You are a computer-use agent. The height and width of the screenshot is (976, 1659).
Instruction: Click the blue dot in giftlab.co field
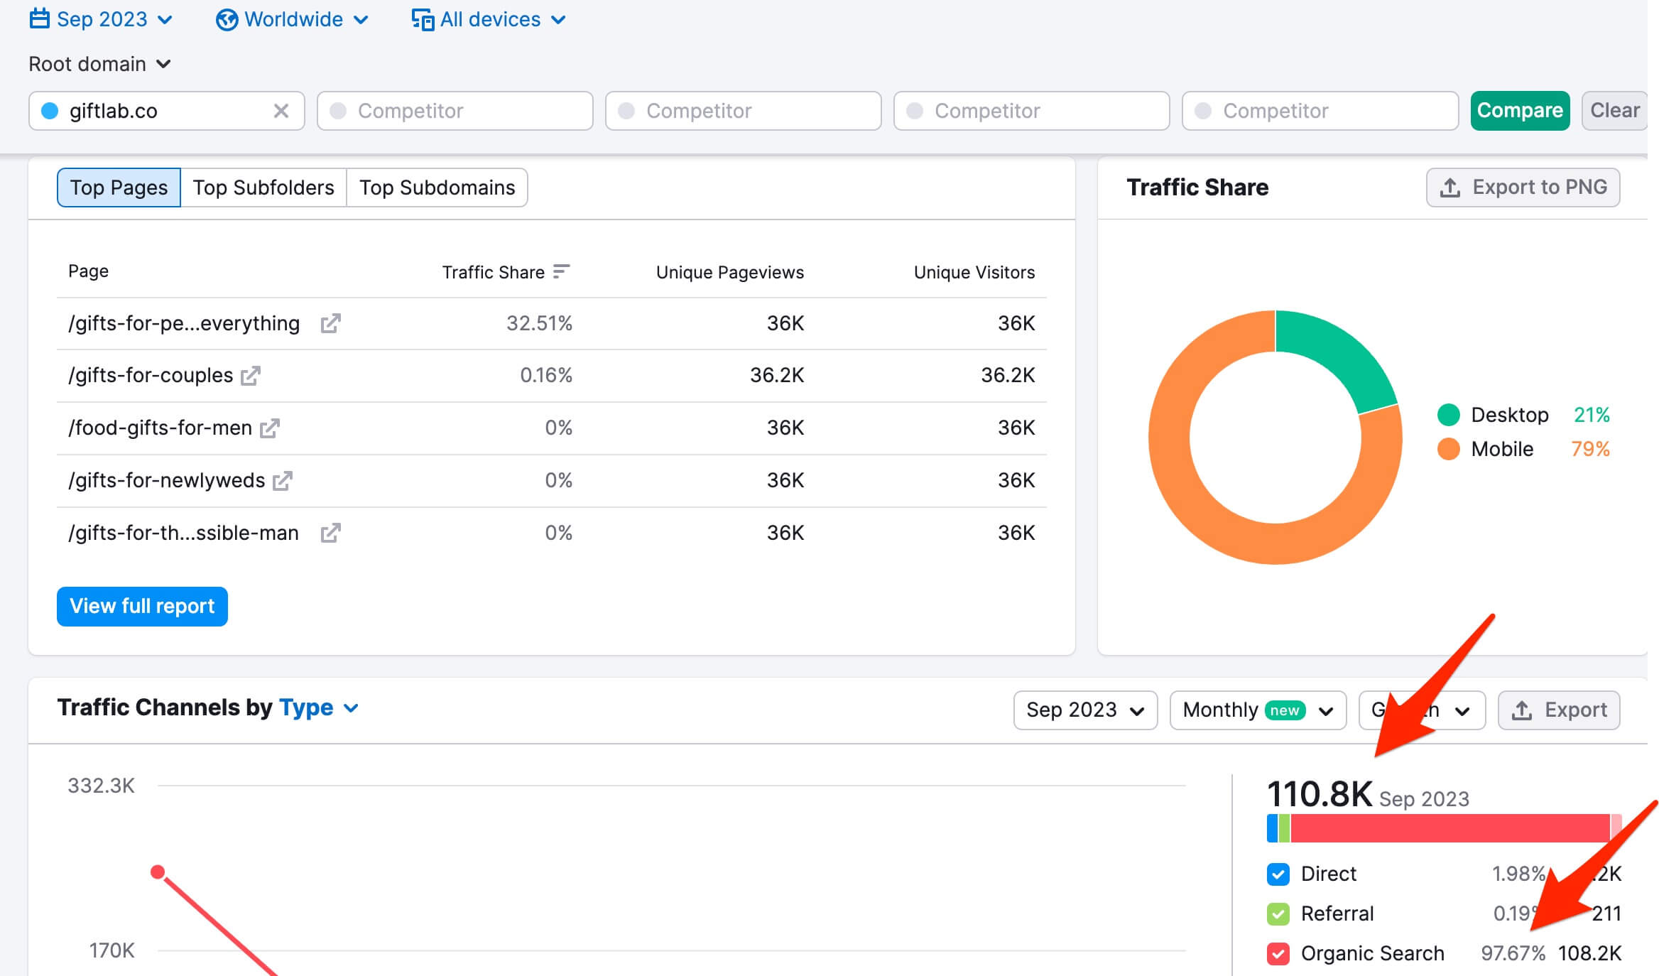pos(50,111)
